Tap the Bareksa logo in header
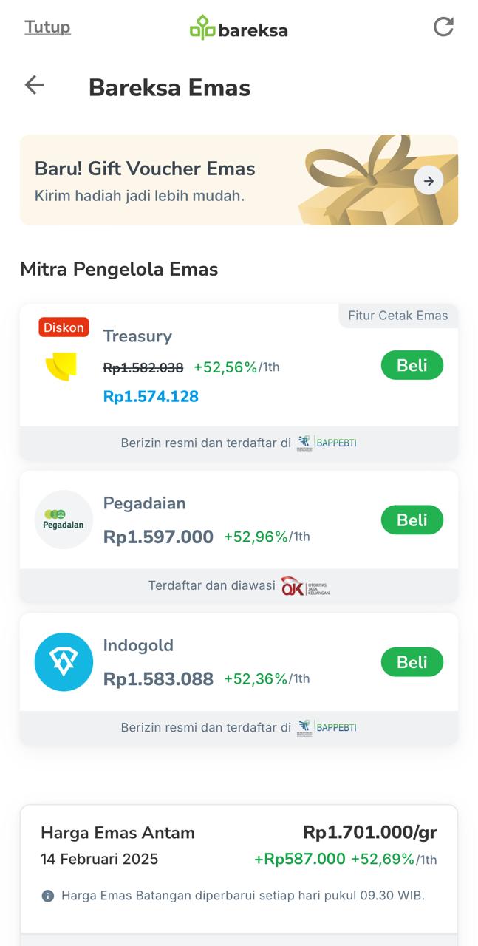This screenshot has width=478, height=946. [239, 28]
